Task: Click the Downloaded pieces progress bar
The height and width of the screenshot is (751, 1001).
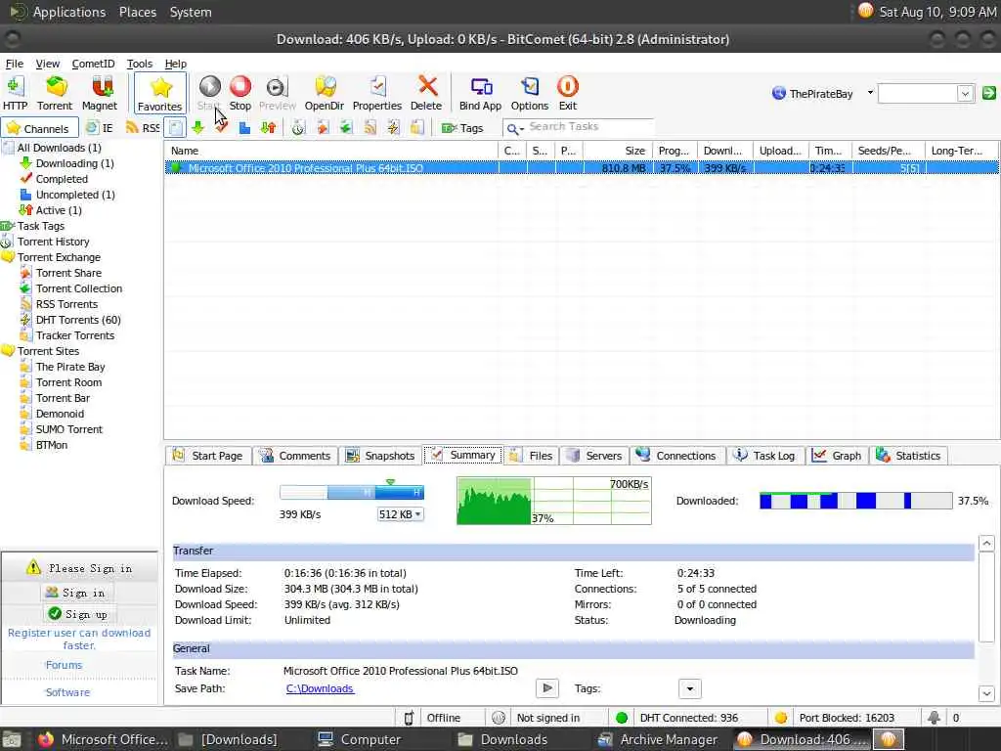Action: point(855,501)
